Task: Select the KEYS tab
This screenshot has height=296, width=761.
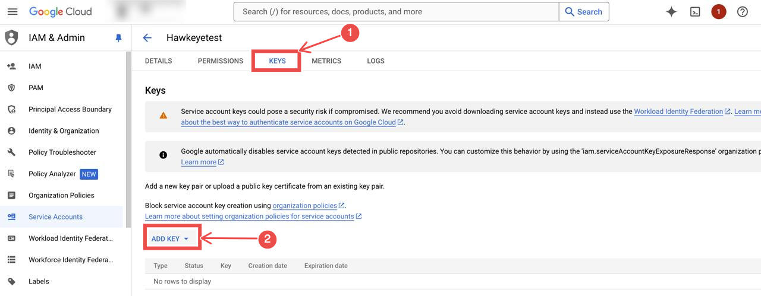Action: [x=278, y=61]
